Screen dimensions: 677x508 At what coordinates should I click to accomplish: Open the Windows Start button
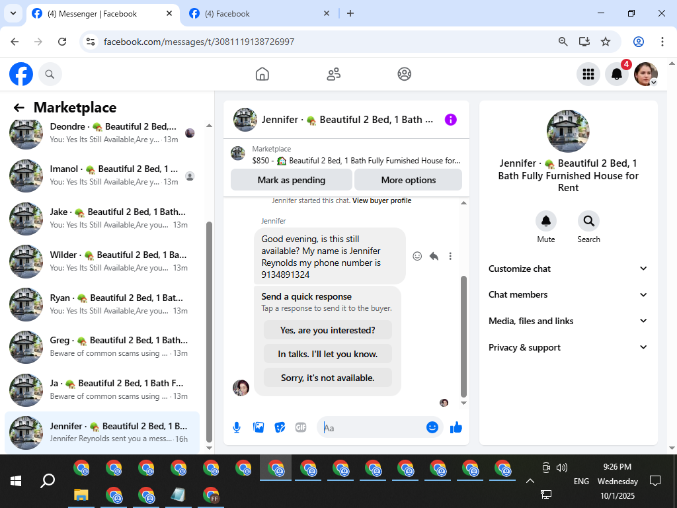click(x=16, y=481)
